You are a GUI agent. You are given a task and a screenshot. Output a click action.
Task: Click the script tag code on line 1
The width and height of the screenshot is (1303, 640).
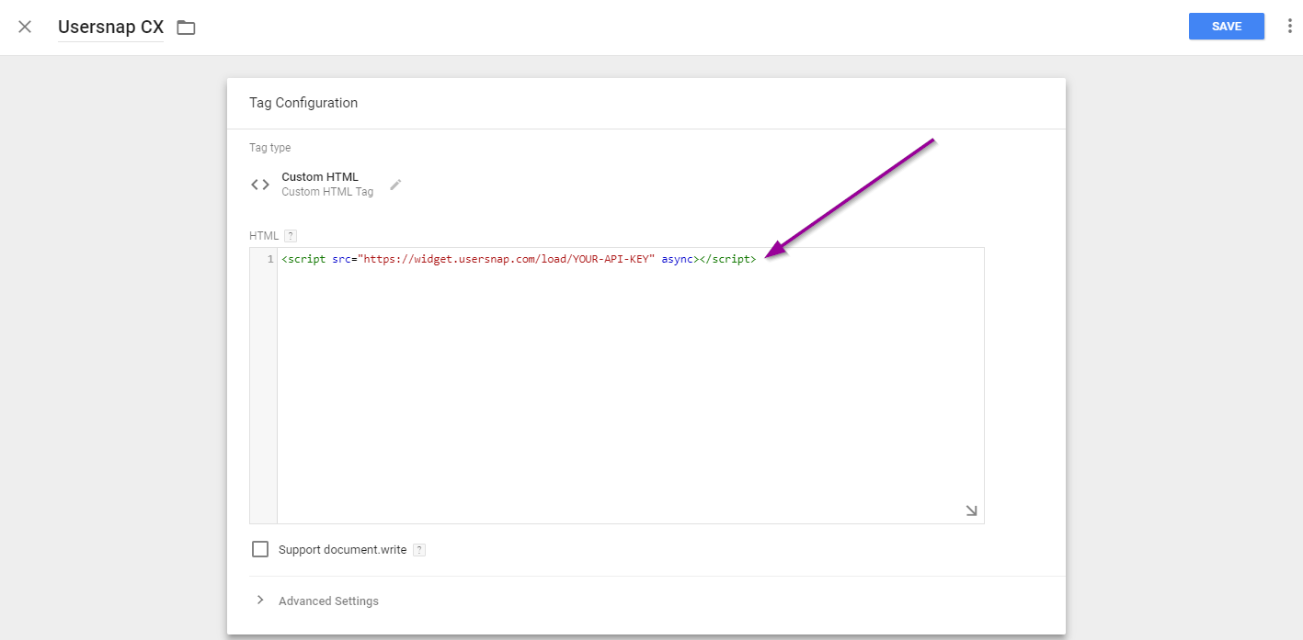point(519,260)
